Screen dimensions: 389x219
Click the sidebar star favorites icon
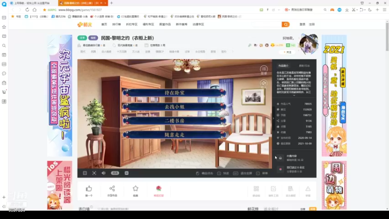click(x=4, y=27)
